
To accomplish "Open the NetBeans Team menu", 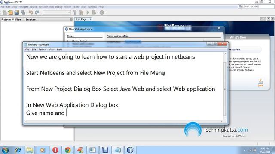I will [76, 7].
